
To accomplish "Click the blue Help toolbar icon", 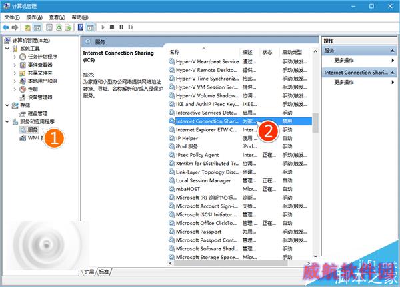I will [x=81, y=27].
